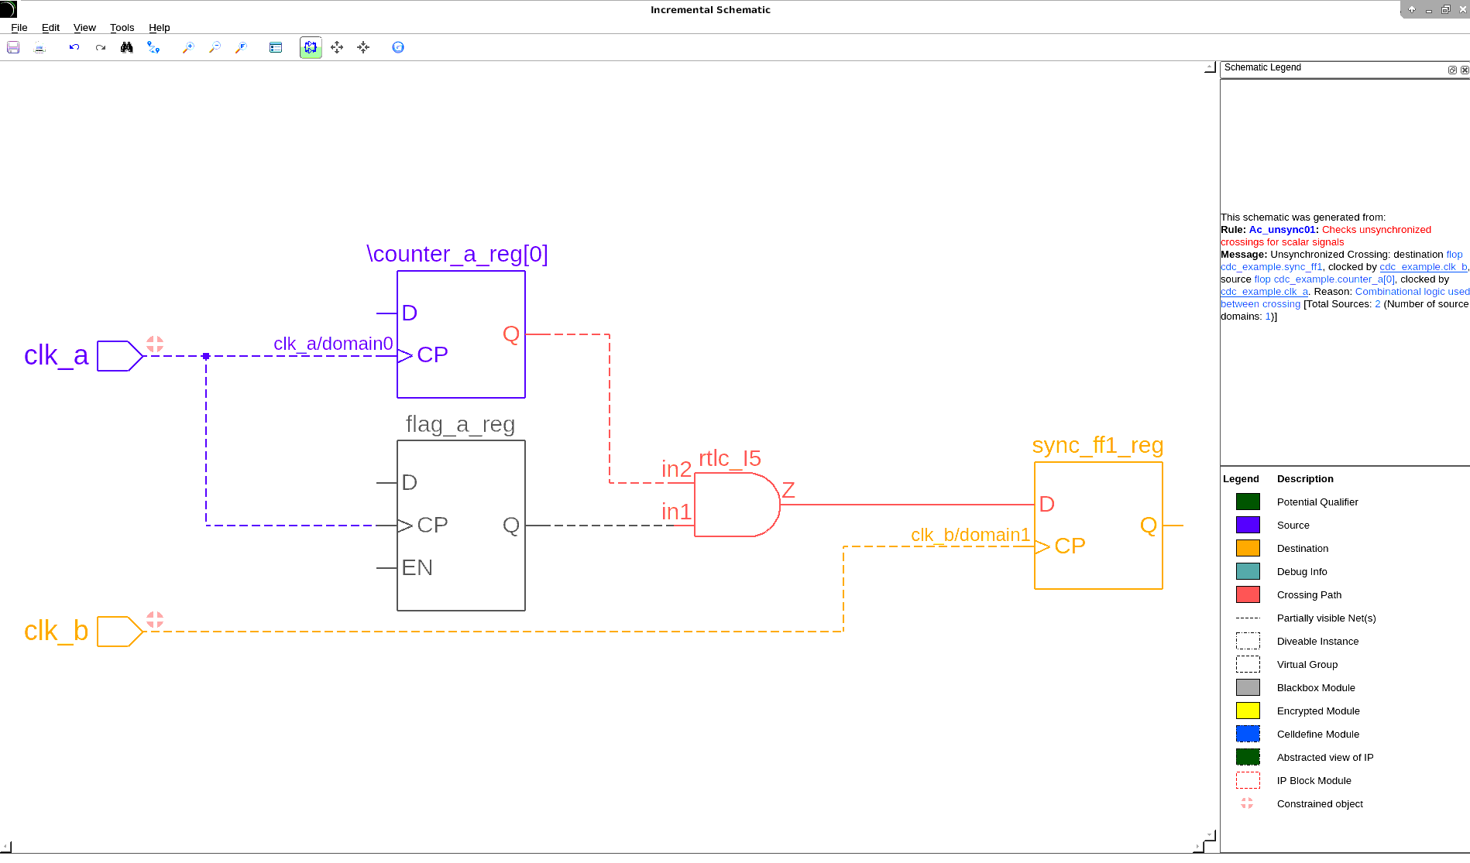
Task: Click the expand arrows icon
Action: click(337, 47)
